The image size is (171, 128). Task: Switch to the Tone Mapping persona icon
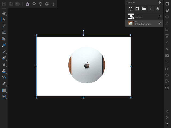pyautogui.click(x=53, y=4)
